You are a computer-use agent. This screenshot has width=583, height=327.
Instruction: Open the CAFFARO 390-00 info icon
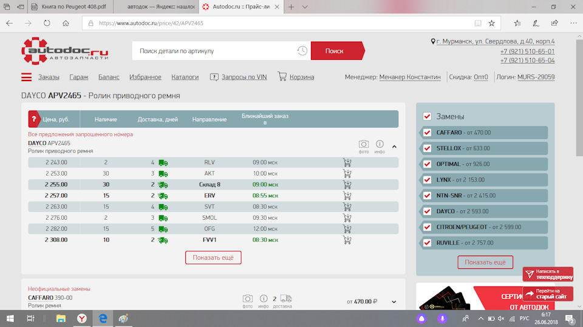point(264,299)
